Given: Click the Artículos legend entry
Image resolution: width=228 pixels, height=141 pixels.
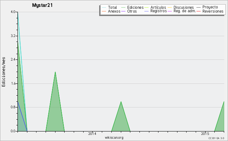Looking at the screenshot, I should (x=155, y=7).
